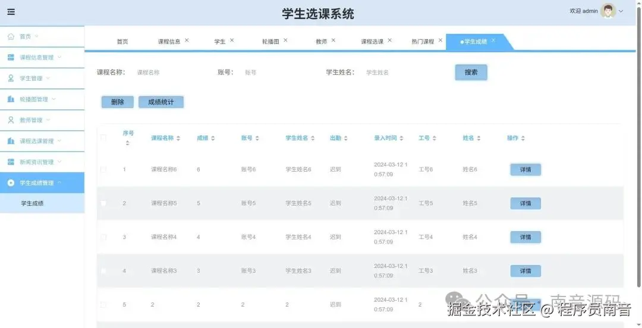Open 详情 for row 课程名称5

click(x=525, y=204)
